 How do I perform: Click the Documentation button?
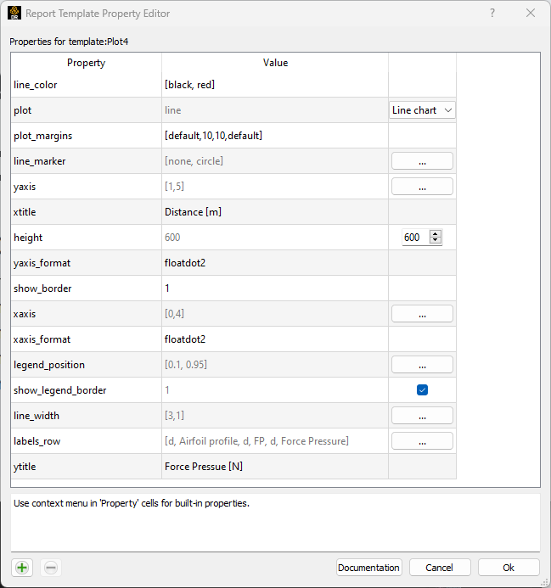[369, 568]
